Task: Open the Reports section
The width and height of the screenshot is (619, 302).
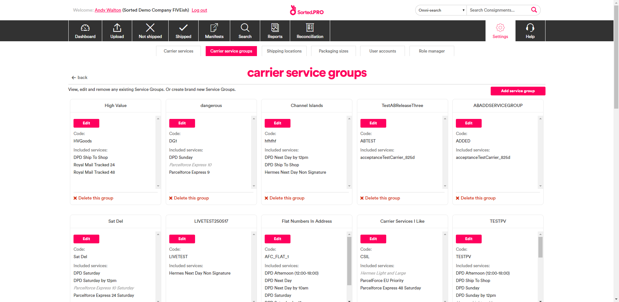Action: click(275, 31)
